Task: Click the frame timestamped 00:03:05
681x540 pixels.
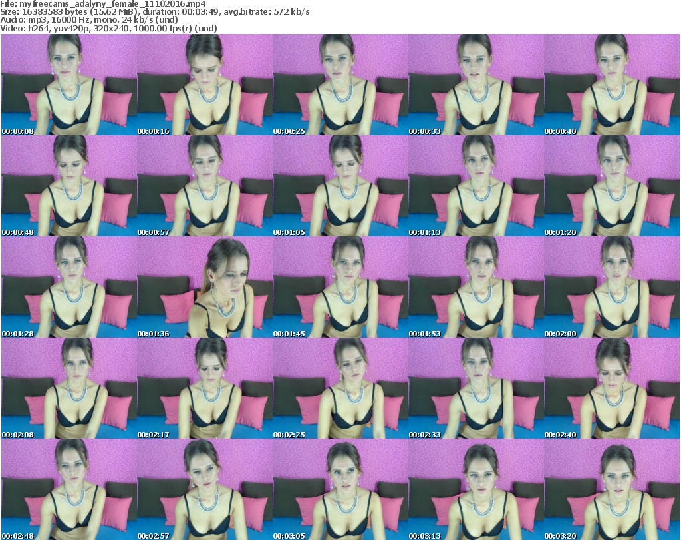Action: click(x=340, y=490)
